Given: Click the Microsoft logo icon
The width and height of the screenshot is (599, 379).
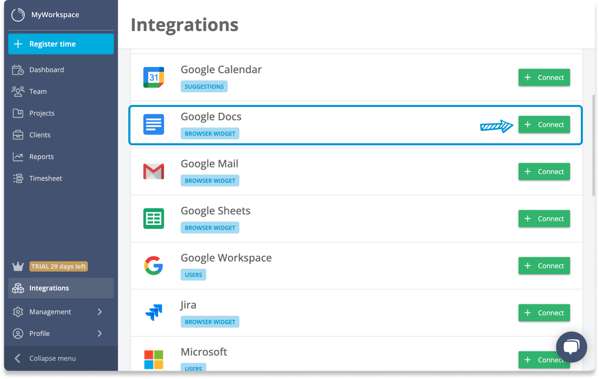Looking at the screenshot, I should (154, 360).
